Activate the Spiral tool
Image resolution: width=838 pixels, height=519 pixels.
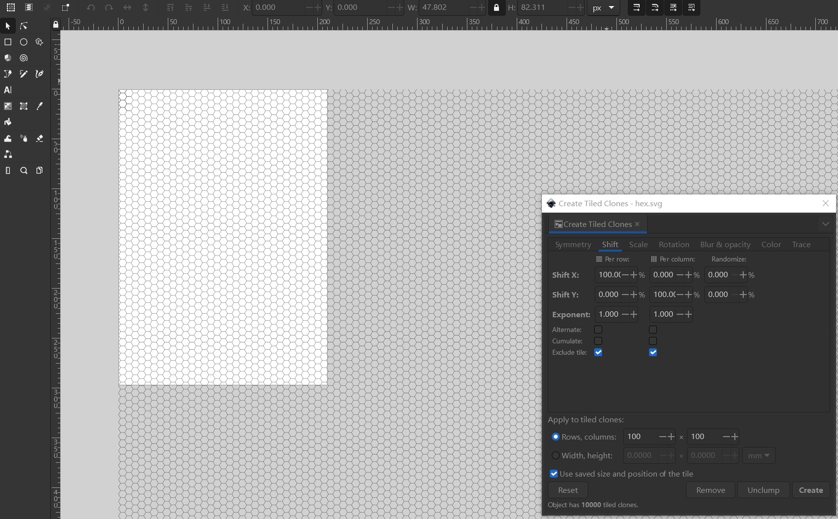[24, 58]
